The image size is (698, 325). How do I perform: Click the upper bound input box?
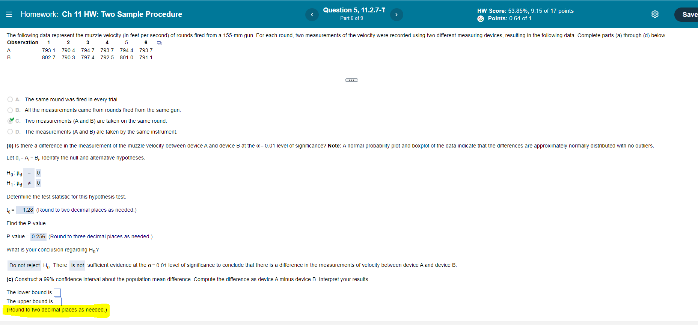58,302
